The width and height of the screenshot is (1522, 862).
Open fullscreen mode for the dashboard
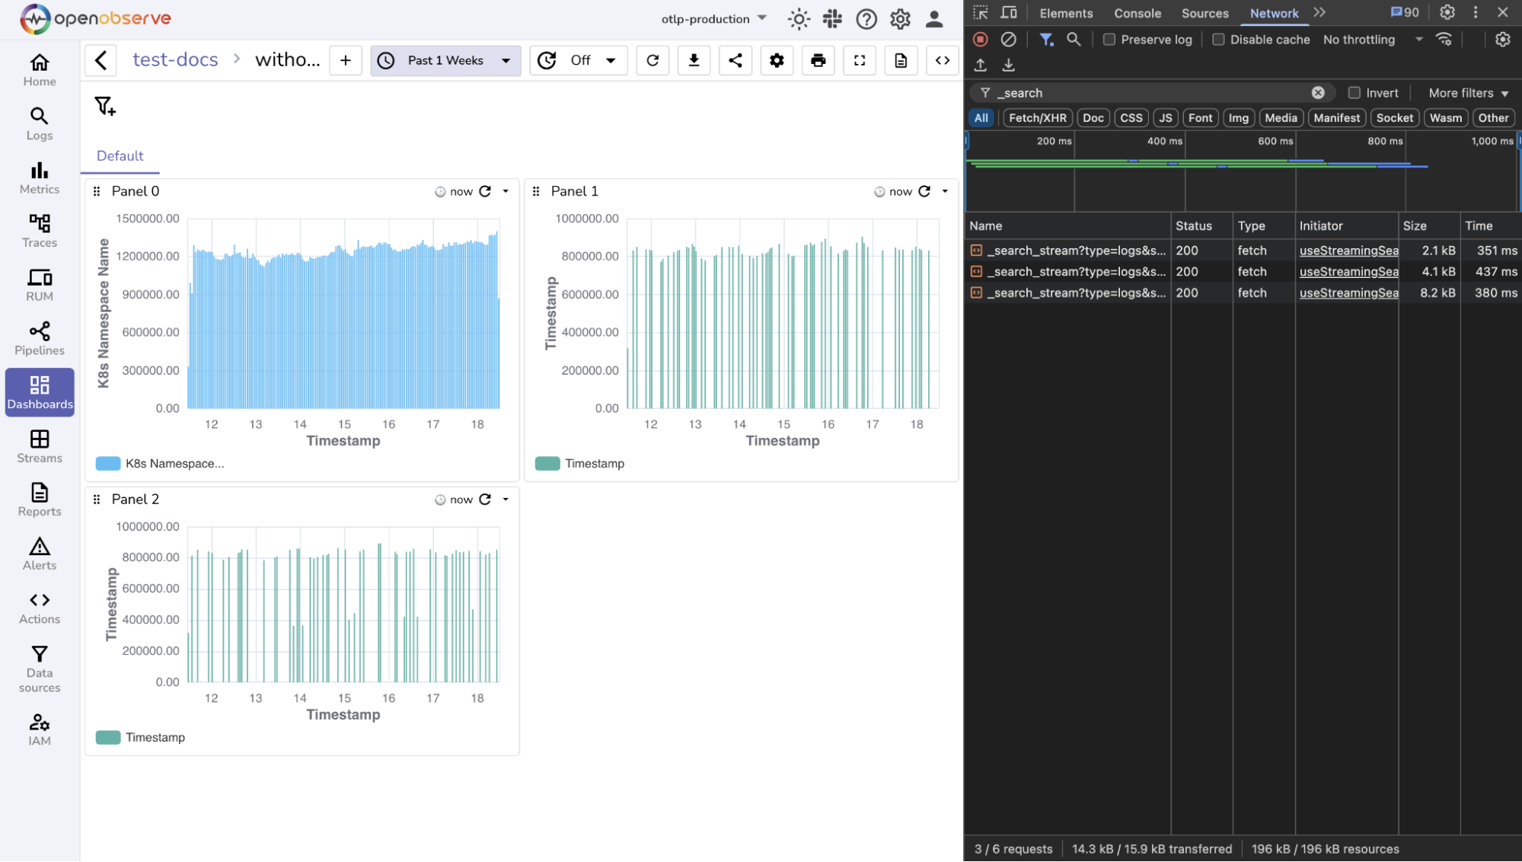tap(860, 60)
